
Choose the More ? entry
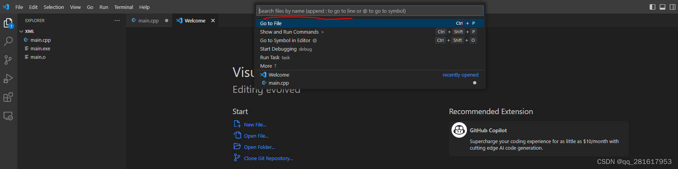370,66
